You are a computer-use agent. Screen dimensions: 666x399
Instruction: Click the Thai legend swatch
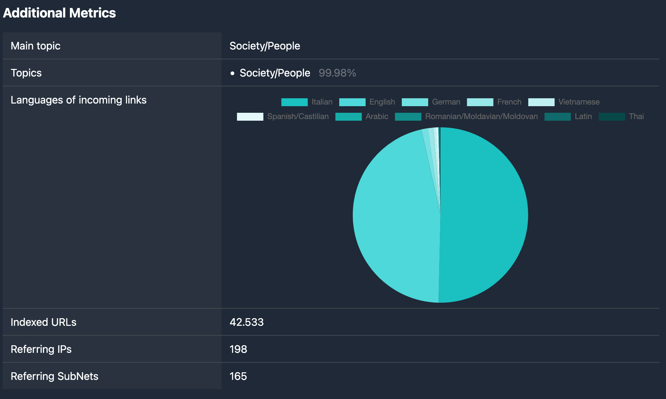[x=612, y=116]
